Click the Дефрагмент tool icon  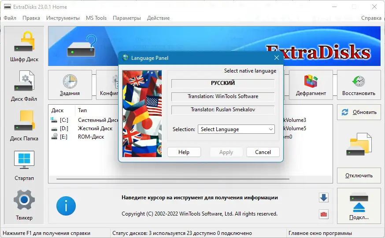click(x=311, y=81)
